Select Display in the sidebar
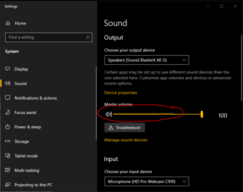This screenshot has height=192, width=243. click(x=21, y=69)
